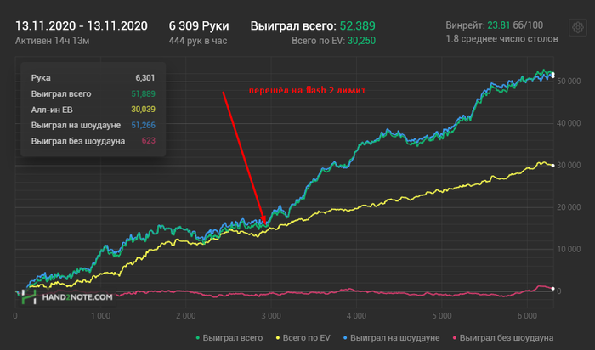
Task: Click the x-axis label 6 000
Action: click(x=528, y=316)
